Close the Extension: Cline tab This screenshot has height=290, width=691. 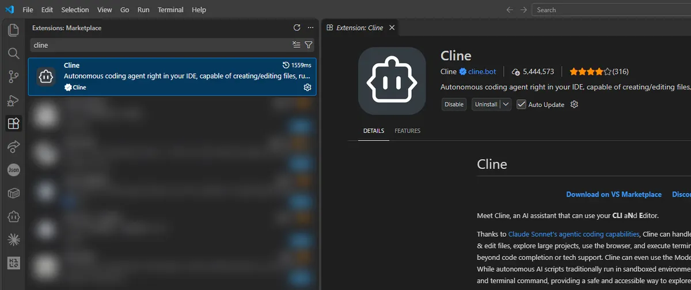click(x=392, y=27)
